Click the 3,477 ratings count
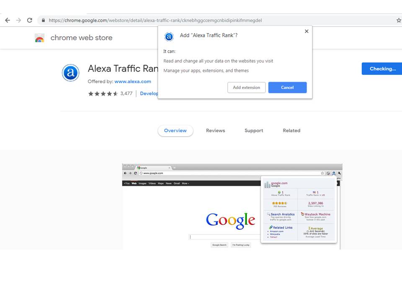 [x=126, y=93]
